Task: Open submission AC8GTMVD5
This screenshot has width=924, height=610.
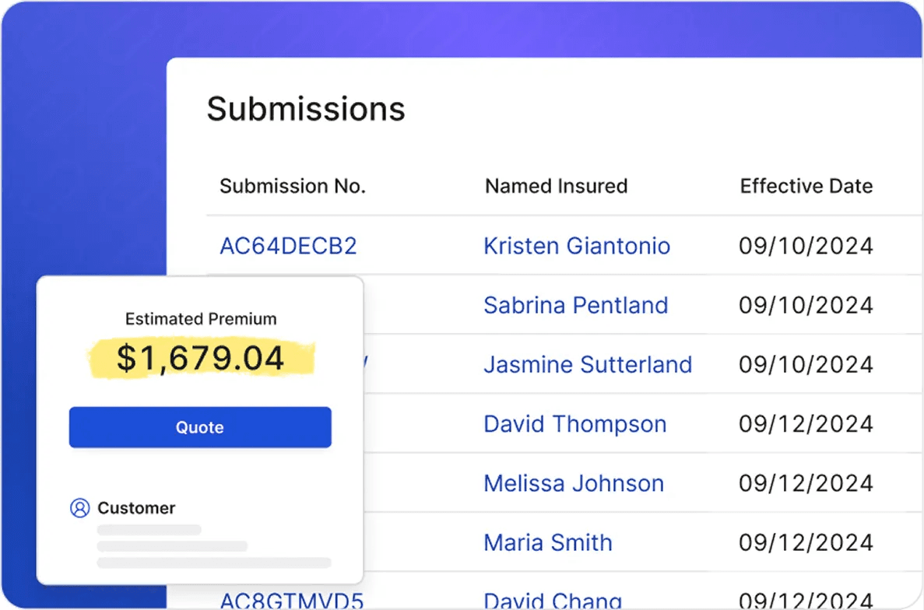Action: (286, 601)
